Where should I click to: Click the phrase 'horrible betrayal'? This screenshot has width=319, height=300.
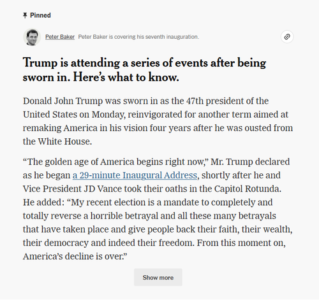point(124,216)
